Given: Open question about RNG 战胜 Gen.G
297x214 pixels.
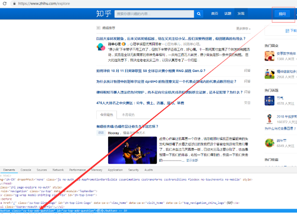Looking at the screenshot, I should (151, 71).
